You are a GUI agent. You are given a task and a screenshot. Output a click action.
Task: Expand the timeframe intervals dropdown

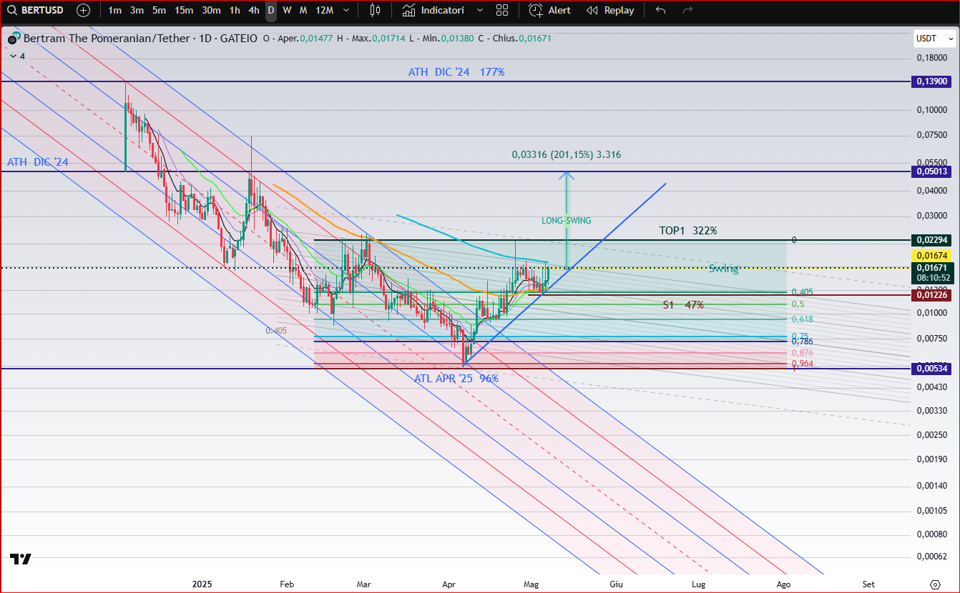pos(346,10)
